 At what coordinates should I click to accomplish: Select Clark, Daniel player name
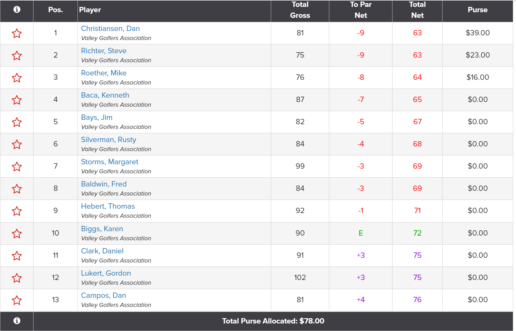pos(102,251)
